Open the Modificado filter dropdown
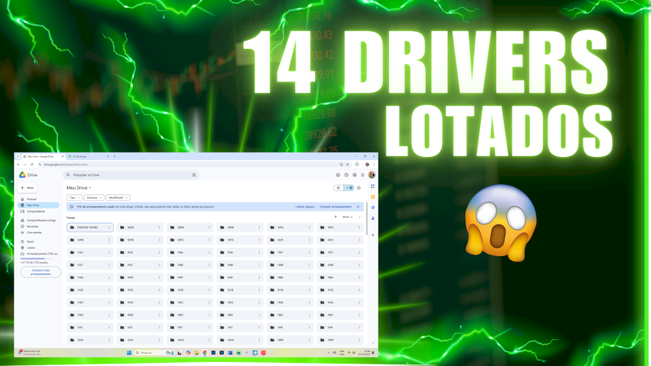This screenshot has height=366, width=651. (118, 198)
